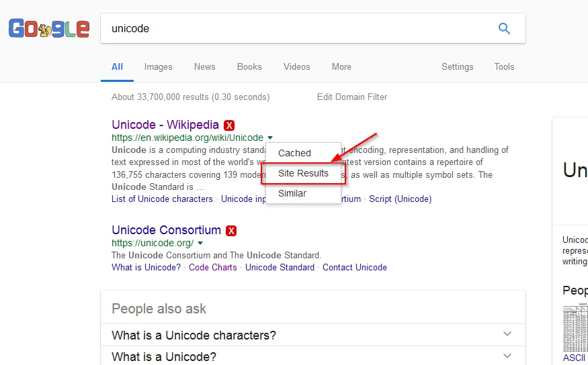
Task: Switch to the News tab
Action: tap(204, 66)
